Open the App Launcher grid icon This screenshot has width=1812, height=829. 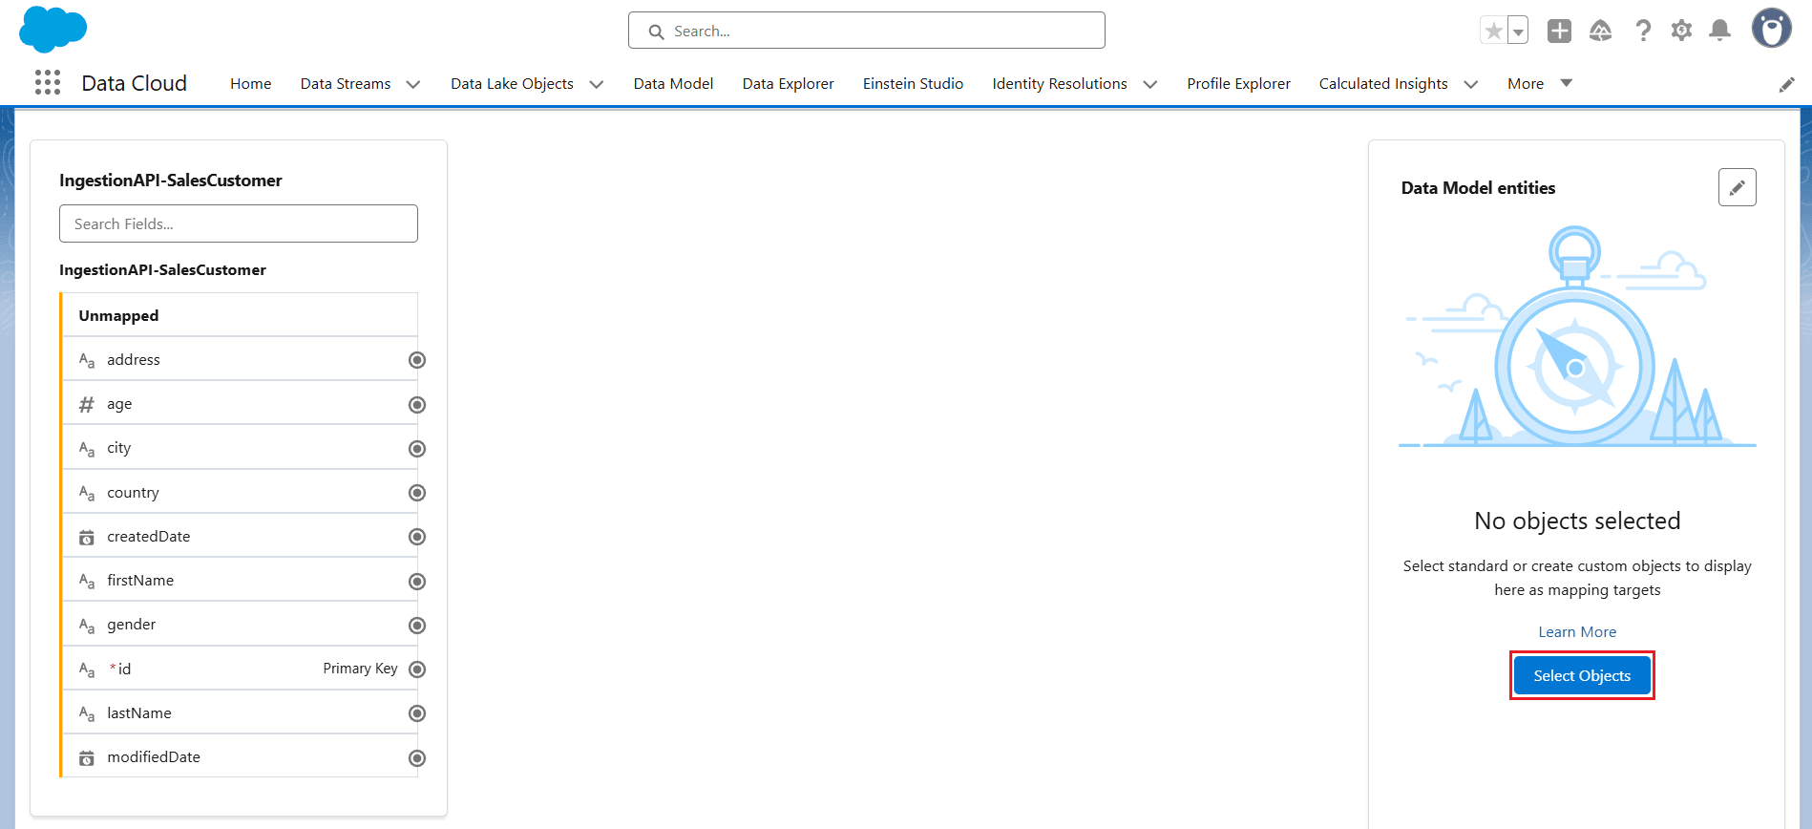pos(48,83)
